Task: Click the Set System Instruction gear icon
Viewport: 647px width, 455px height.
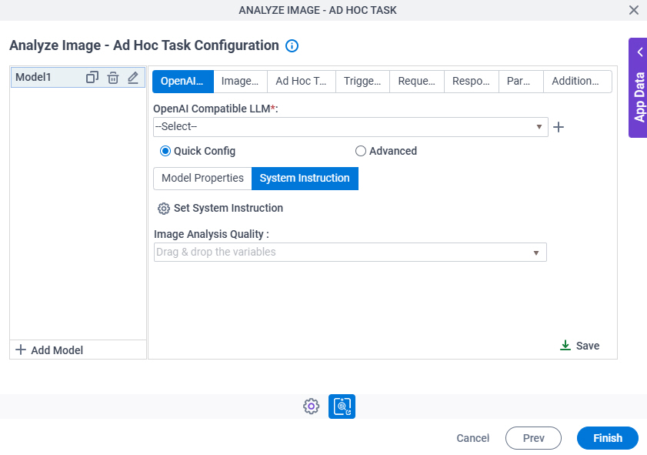Action: tap(164, 209)
